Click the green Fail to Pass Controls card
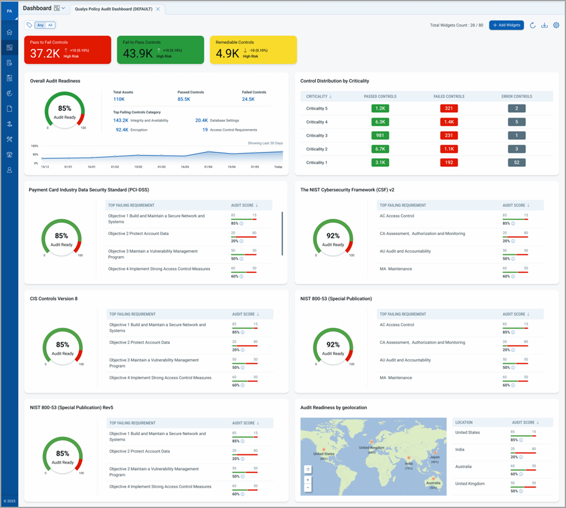The image size is (566, 508). pyautogui.click(x=160, y=50)
